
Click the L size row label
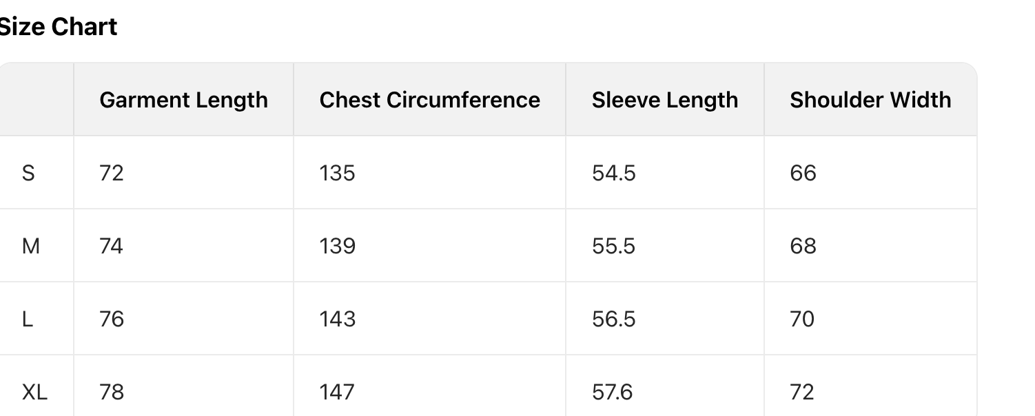[28, 319]
